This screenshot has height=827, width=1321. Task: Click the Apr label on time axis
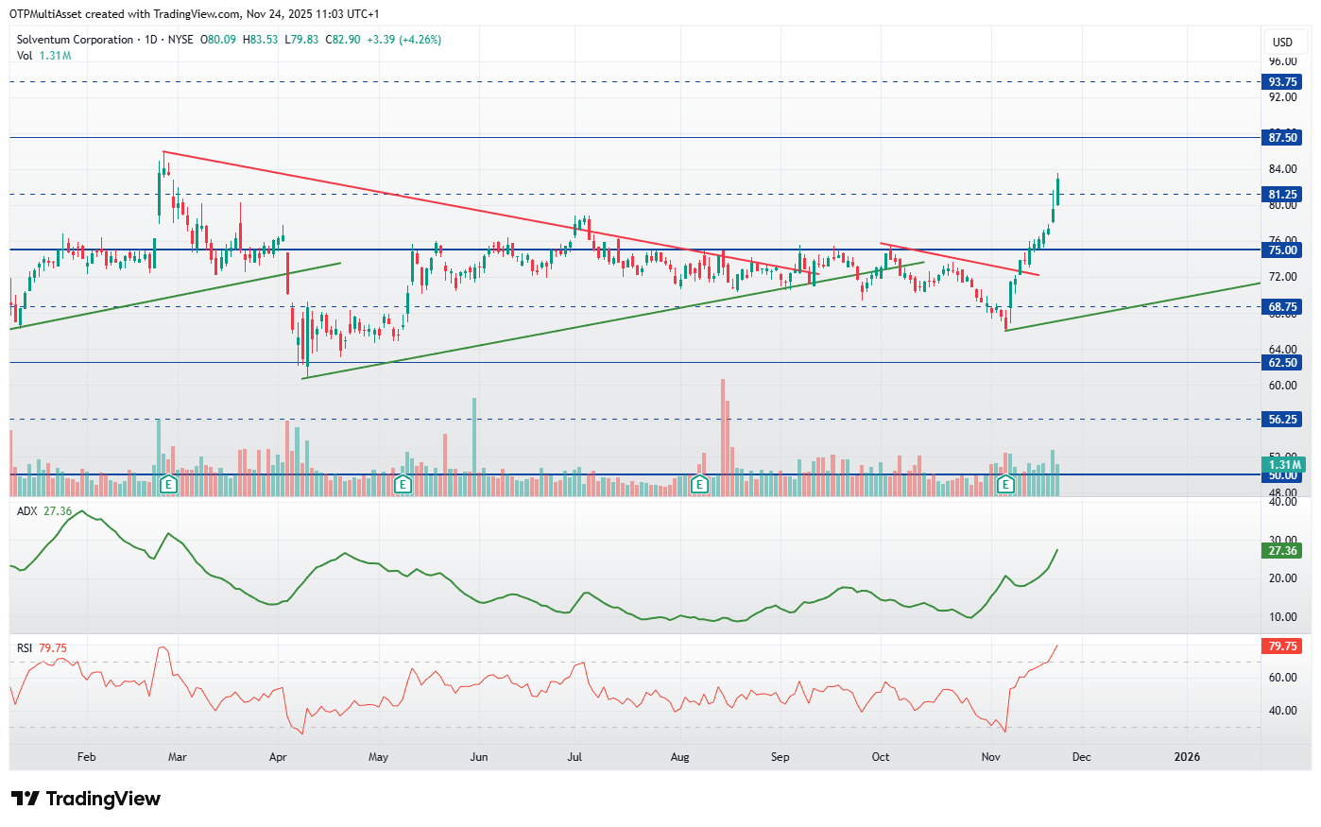pos(278,757)
